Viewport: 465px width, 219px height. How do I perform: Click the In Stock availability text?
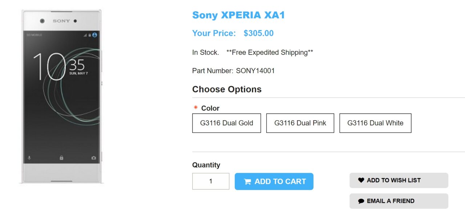pyautogui.click(x=205, y=52)
